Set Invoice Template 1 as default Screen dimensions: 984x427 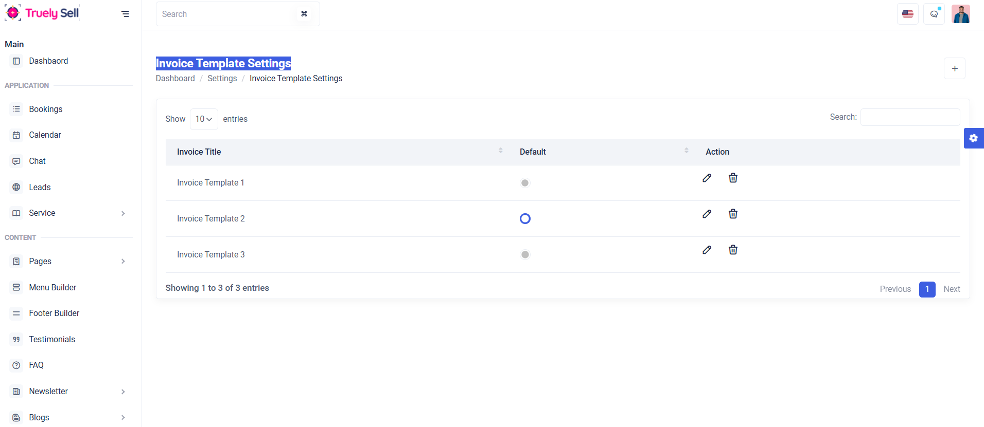524,183
